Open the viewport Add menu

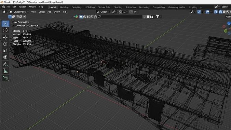pos(49,12)
